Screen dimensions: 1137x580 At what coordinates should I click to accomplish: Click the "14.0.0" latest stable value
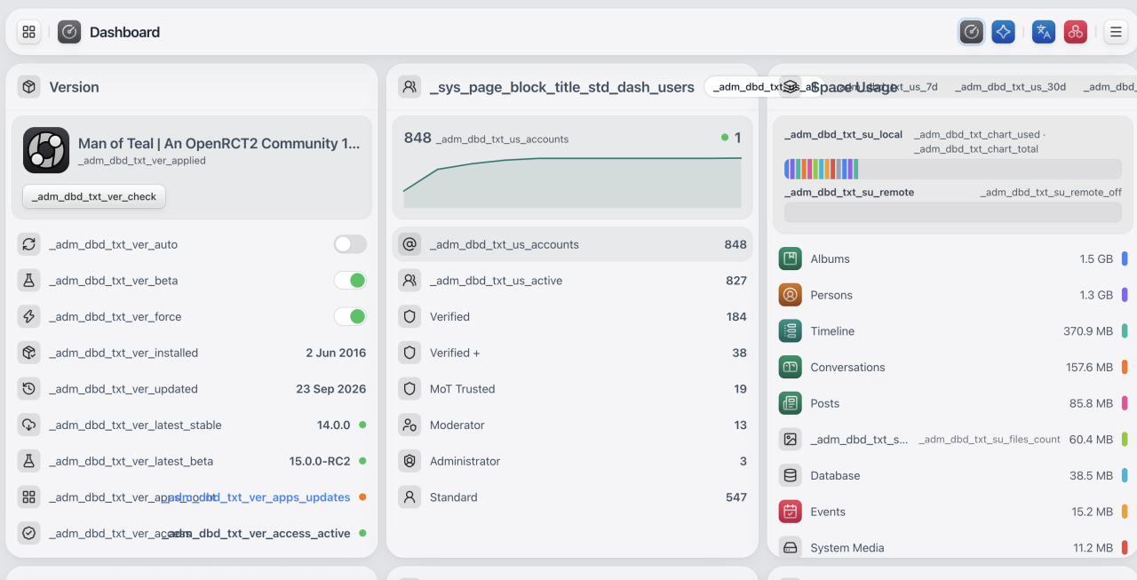tap(334, 425)
